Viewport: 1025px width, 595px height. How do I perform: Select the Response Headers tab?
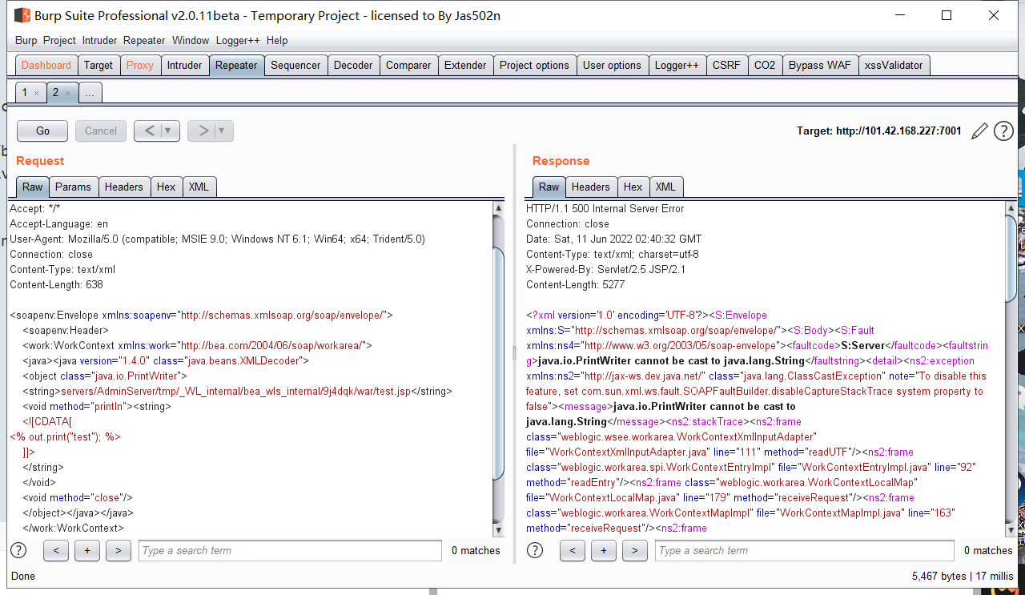click(590, 187)
